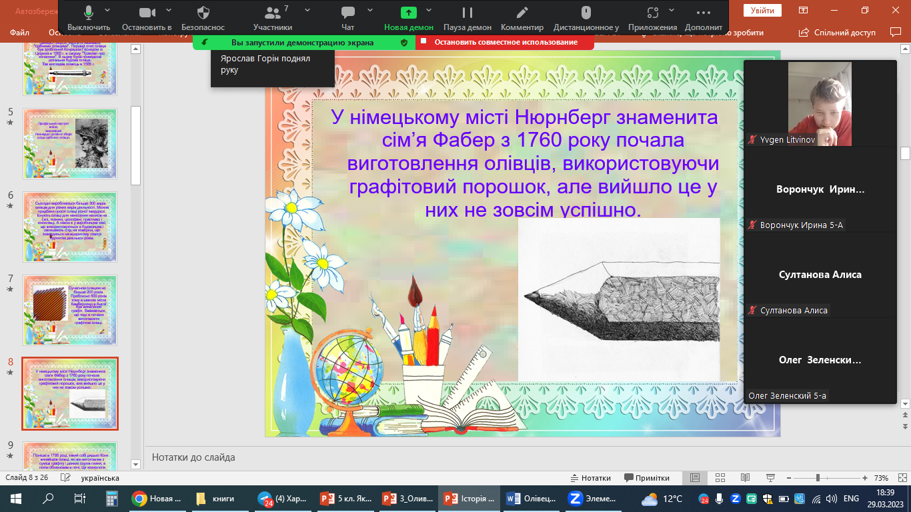Stop sharing with red button
The width and height of the screenshot is (911, 512).
click(x=505, y=42)
